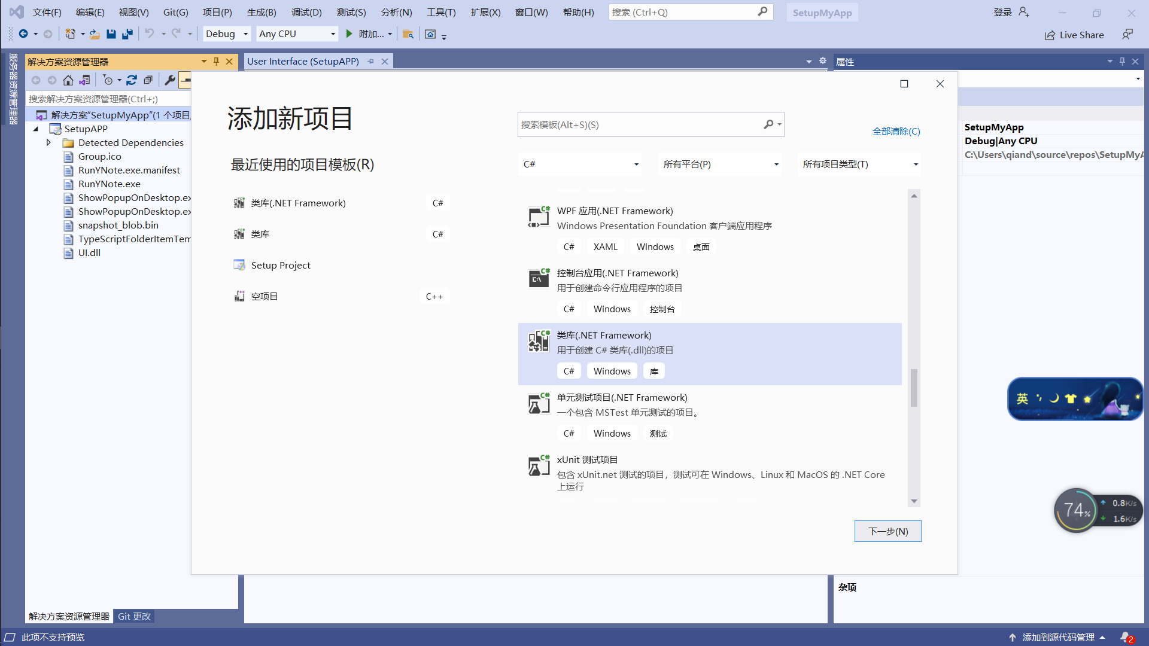
Task: Click the Open File toolbar icon
Action: [x=95, y=34]
